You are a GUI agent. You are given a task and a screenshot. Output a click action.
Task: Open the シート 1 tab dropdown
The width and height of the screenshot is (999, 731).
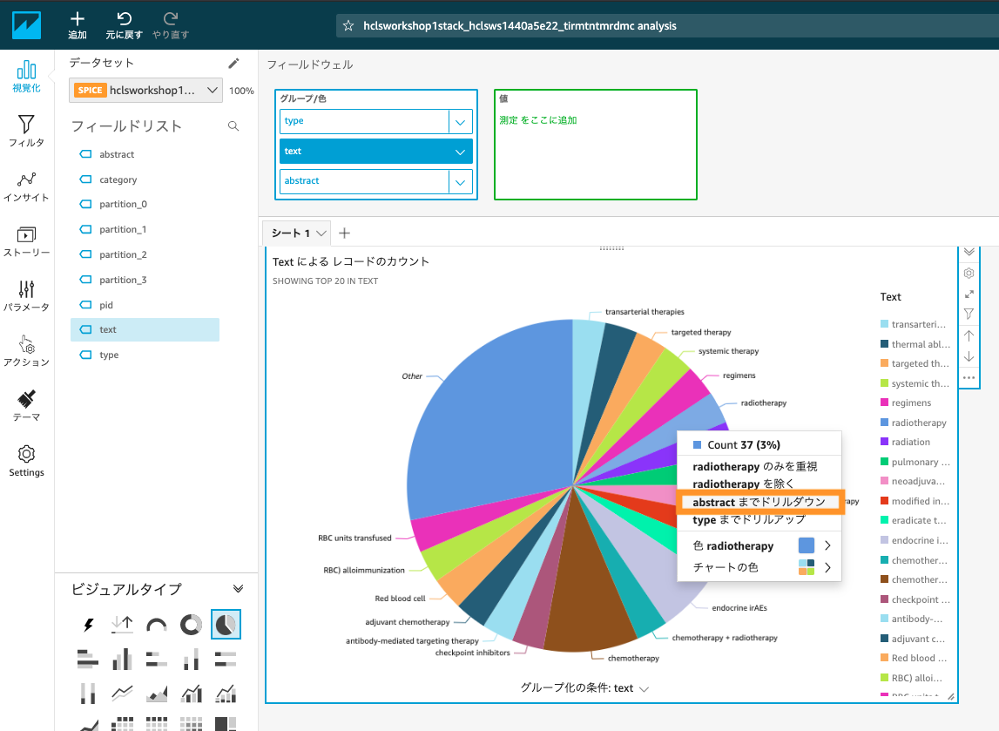(x=321, y=234)
